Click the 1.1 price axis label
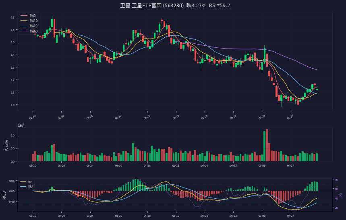The width and height of the screenshot is (346, 220). pos(12,92)
